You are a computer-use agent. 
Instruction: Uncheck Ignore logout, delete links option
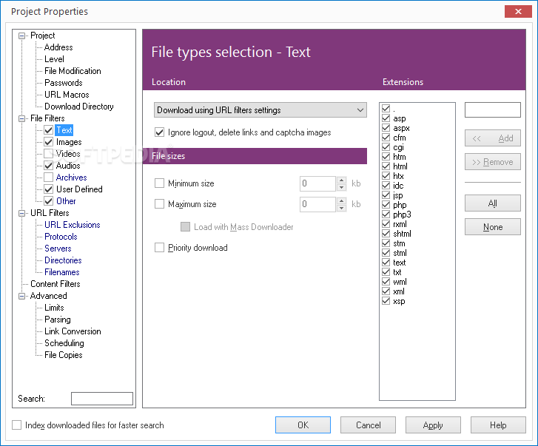tap(160, 132)
